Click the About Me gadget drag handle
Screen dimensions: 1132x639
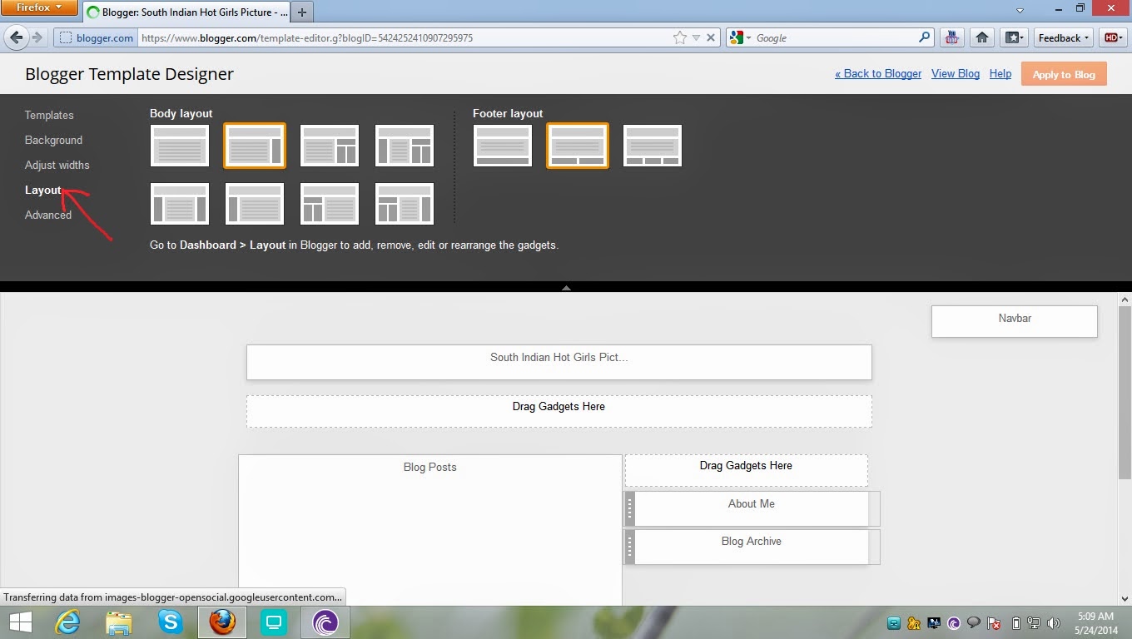click(630, 508)
